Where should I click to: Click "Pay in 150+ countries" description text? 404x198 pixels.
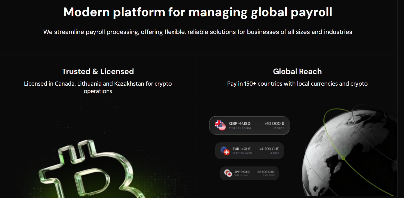(297, 84)
